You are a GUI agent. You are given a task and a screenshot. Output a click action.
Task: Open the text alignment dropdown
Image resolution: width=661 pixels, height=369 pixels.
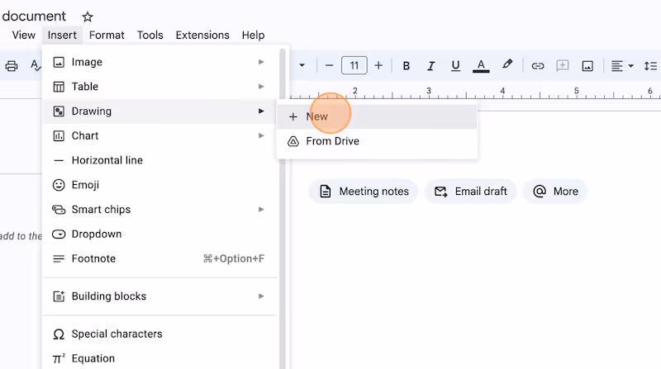(x=622, y=66)
